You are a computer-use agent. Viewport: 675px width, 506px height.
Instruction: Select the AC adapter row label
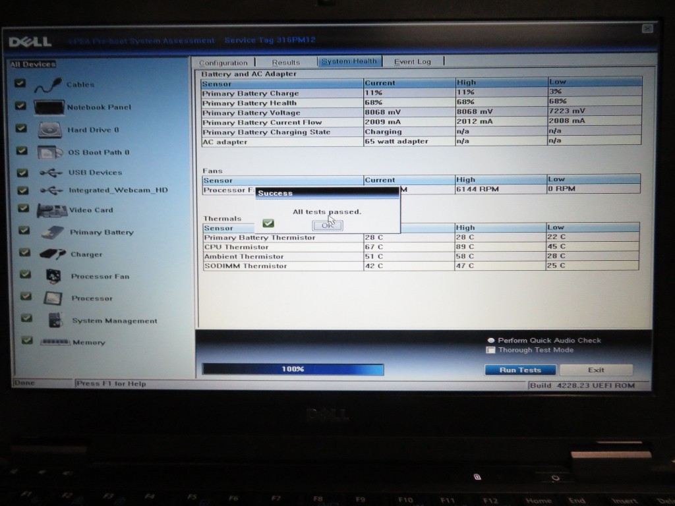point(225,142)
